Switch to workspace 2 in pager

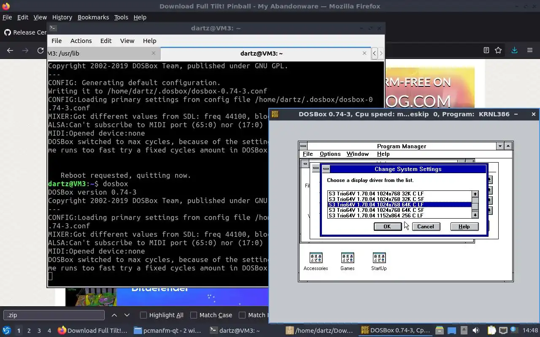[29, 331]
